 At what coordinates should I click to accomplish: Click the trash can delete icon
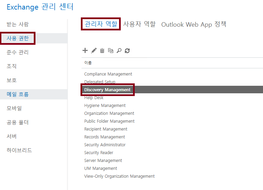coord(102,51)
